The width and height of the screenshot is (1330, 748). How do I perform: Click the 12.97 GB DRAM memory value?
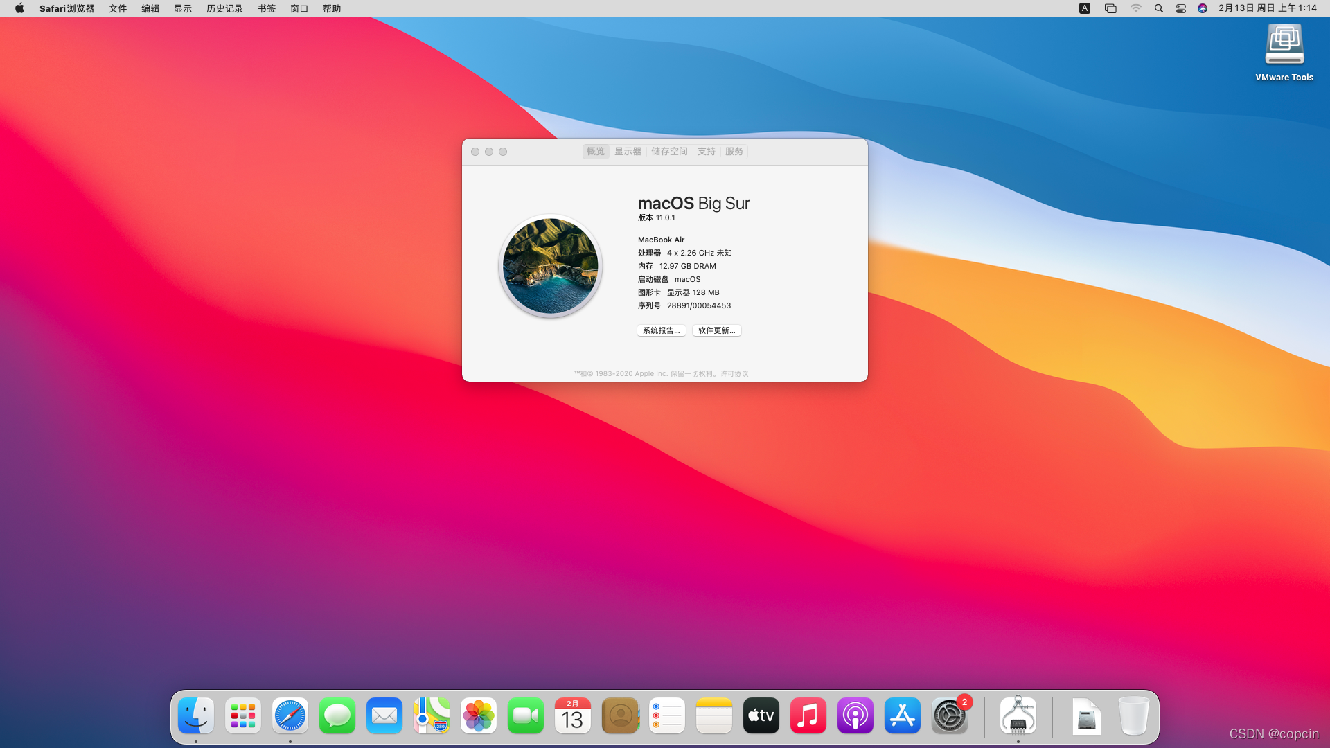point(688,266)
